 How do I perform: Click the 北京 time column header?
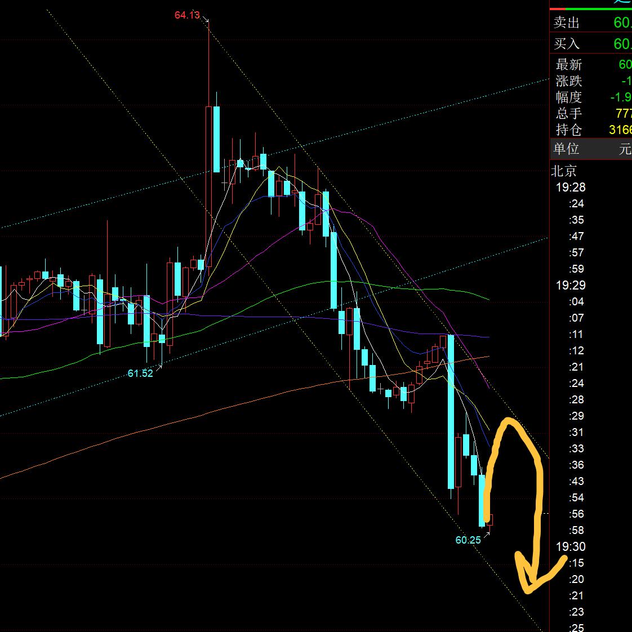tap(564, 171)
